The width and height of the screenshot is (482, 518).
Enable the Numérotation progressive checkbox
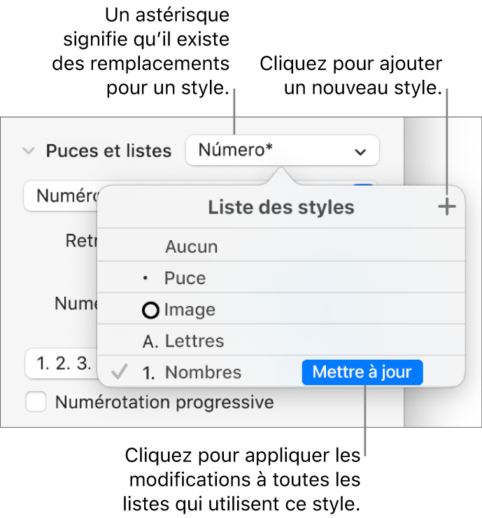tap(36, 402)
